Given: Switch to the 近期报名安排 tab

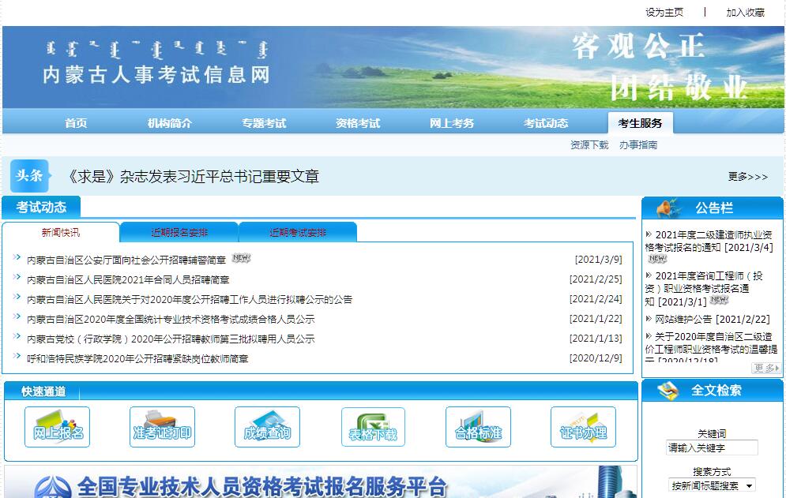Looking at the screenshot, I should coord(179,233).
